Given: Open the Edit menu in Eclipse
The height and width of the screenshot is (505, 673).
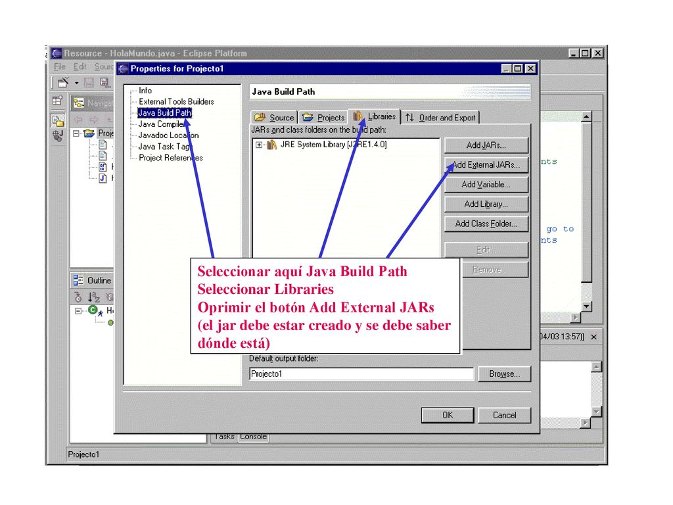Looking at the screenshot, I should click(x=80, y=66).
